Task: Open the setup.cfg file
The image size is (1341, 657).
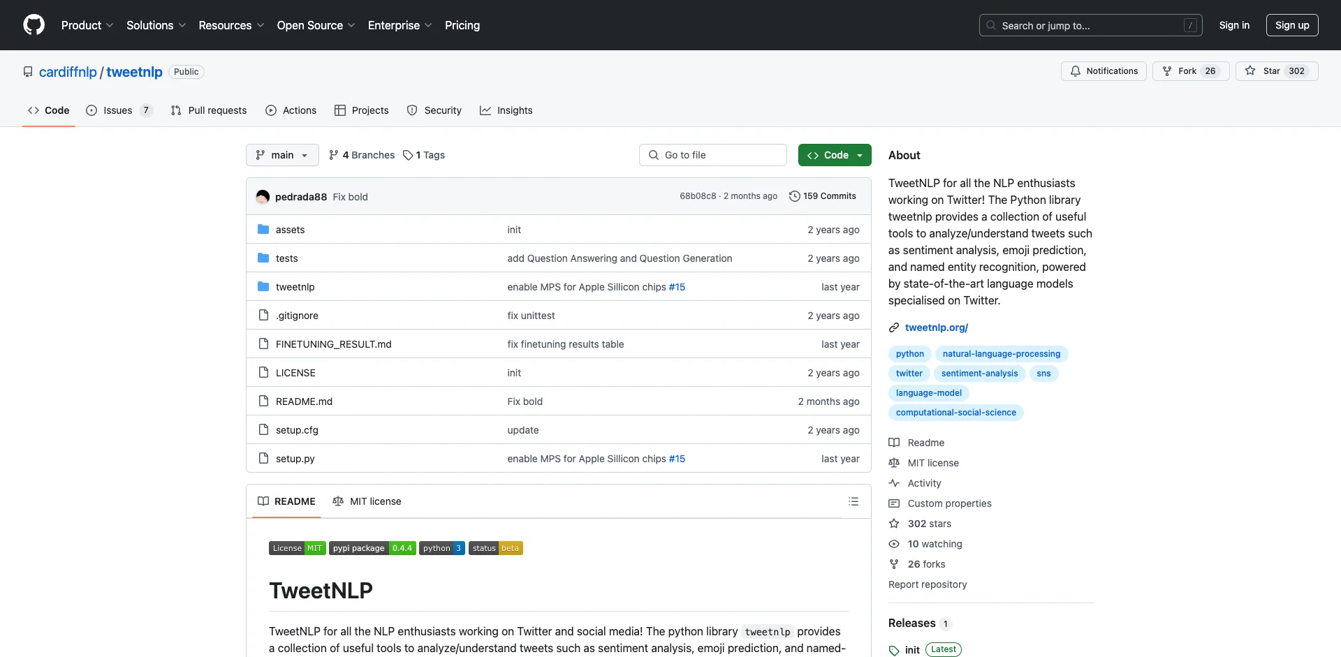Action: point(297,430)
